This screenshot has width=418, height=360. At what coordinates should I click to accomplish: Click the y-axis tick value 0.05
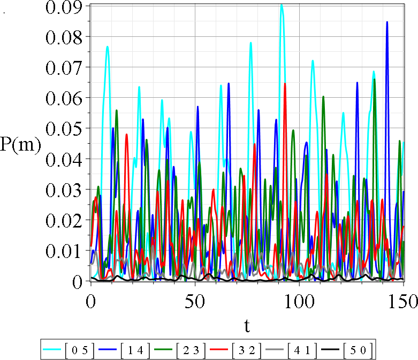(x=64, y=129)
